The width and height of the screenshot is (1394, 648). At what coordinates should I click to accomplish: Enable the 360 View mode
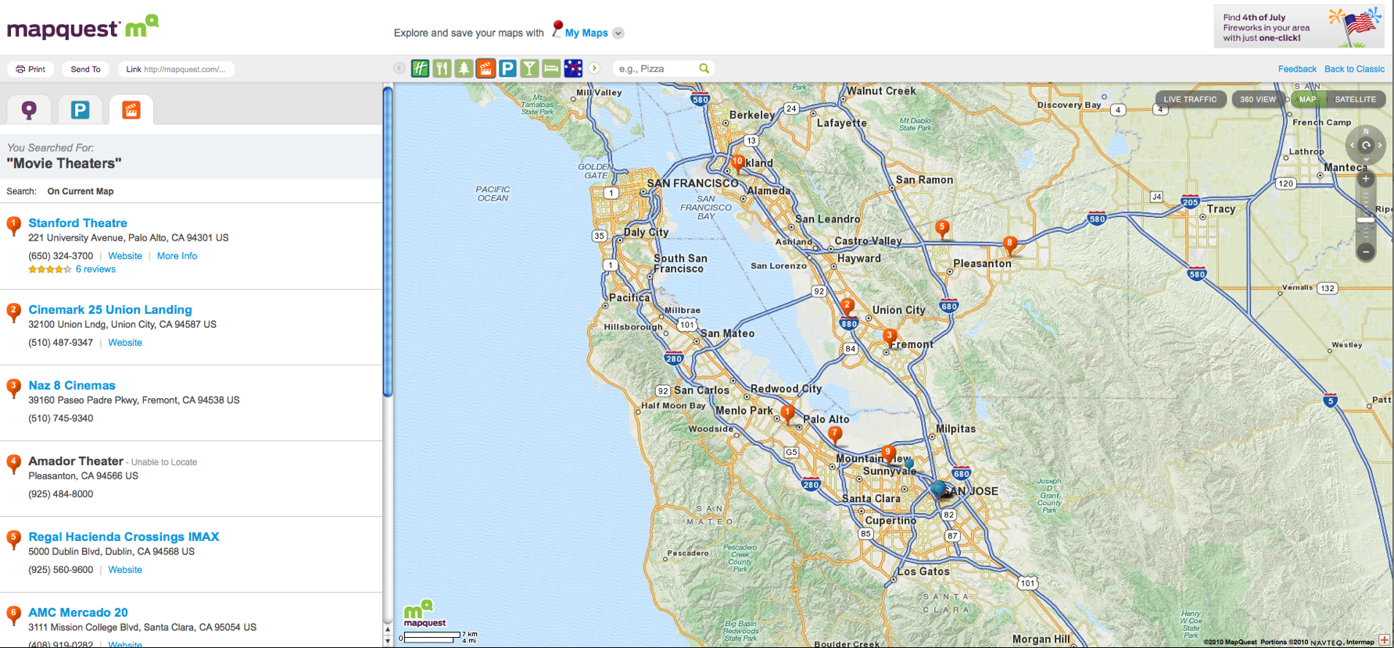[1257, 99]
